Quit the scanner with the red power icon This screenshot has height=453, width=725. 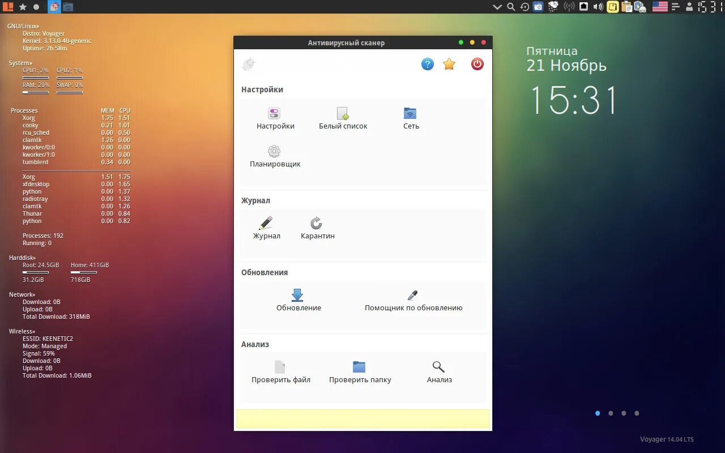[477, 64]
